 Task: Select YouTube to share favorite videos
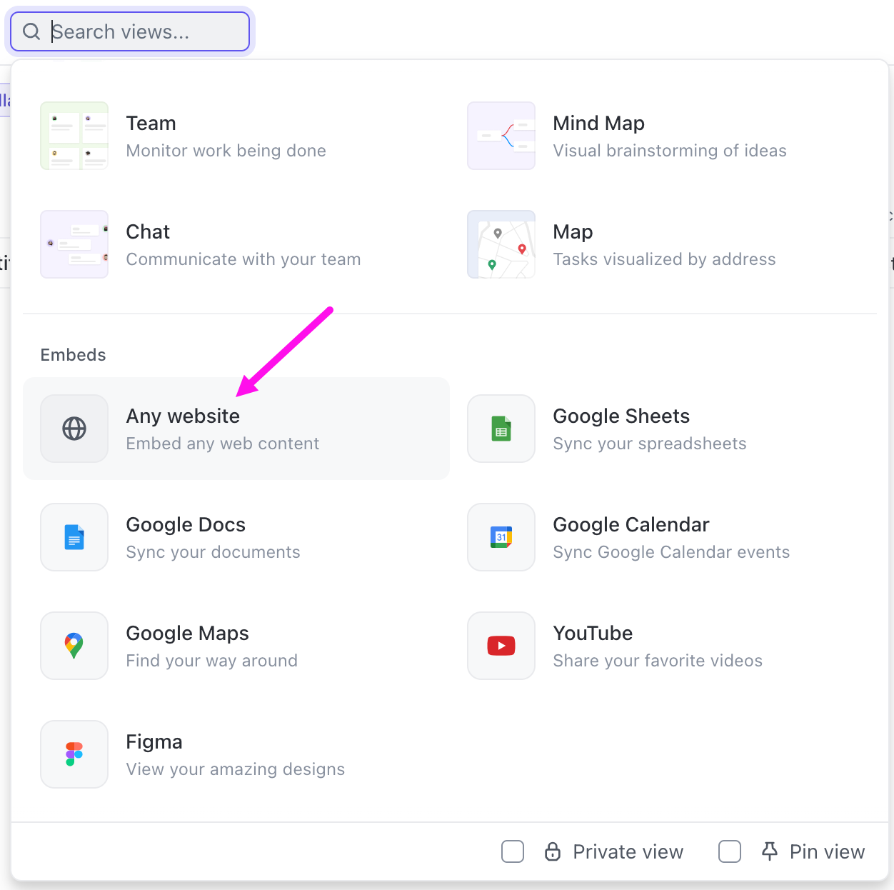593,633
